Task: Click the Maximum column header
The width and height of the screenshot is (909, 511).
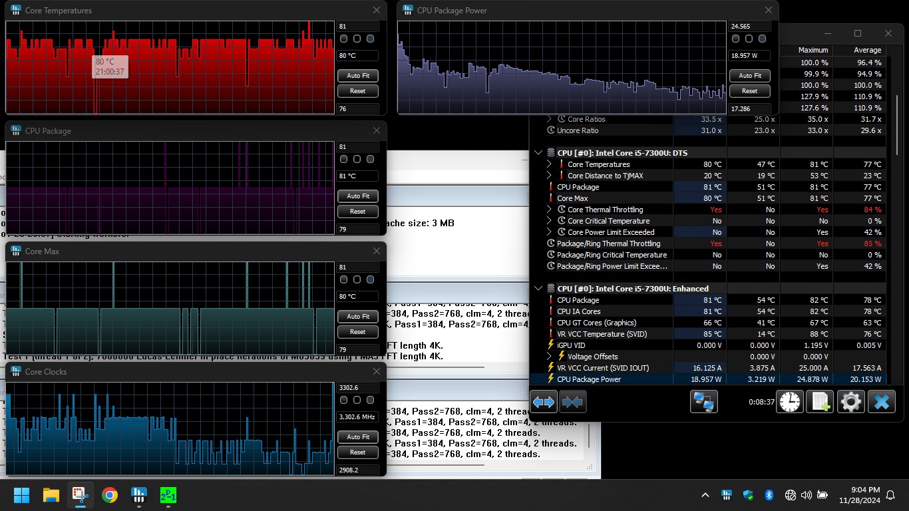Action: [813, 50]
